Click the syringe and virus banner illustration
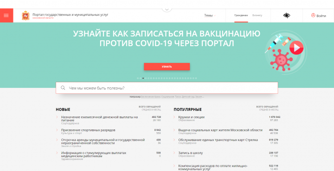This screenshot has height=171, width=334. 286,52
